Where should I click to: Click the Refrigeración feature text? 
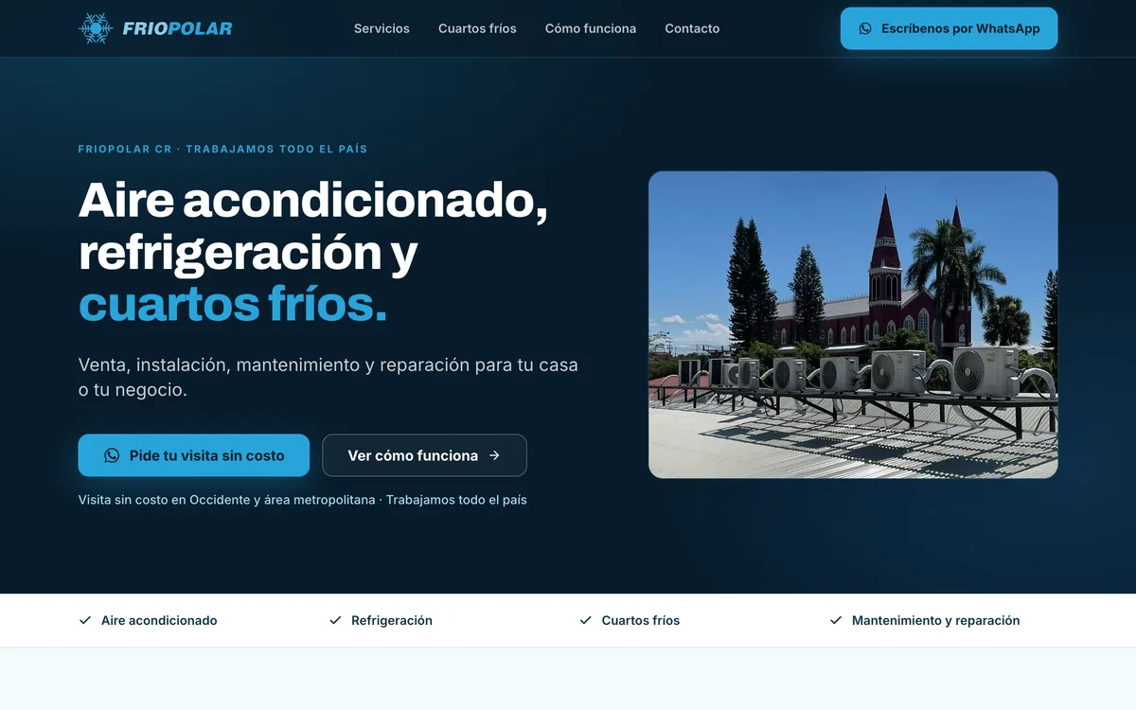coord(392,621)
